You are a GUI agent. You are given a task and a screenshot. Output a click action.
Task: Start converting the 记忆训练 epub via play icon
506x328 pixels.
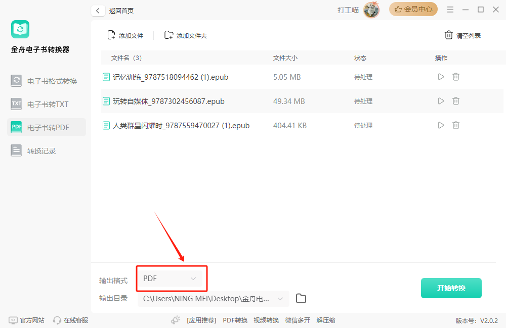[441, 77]
